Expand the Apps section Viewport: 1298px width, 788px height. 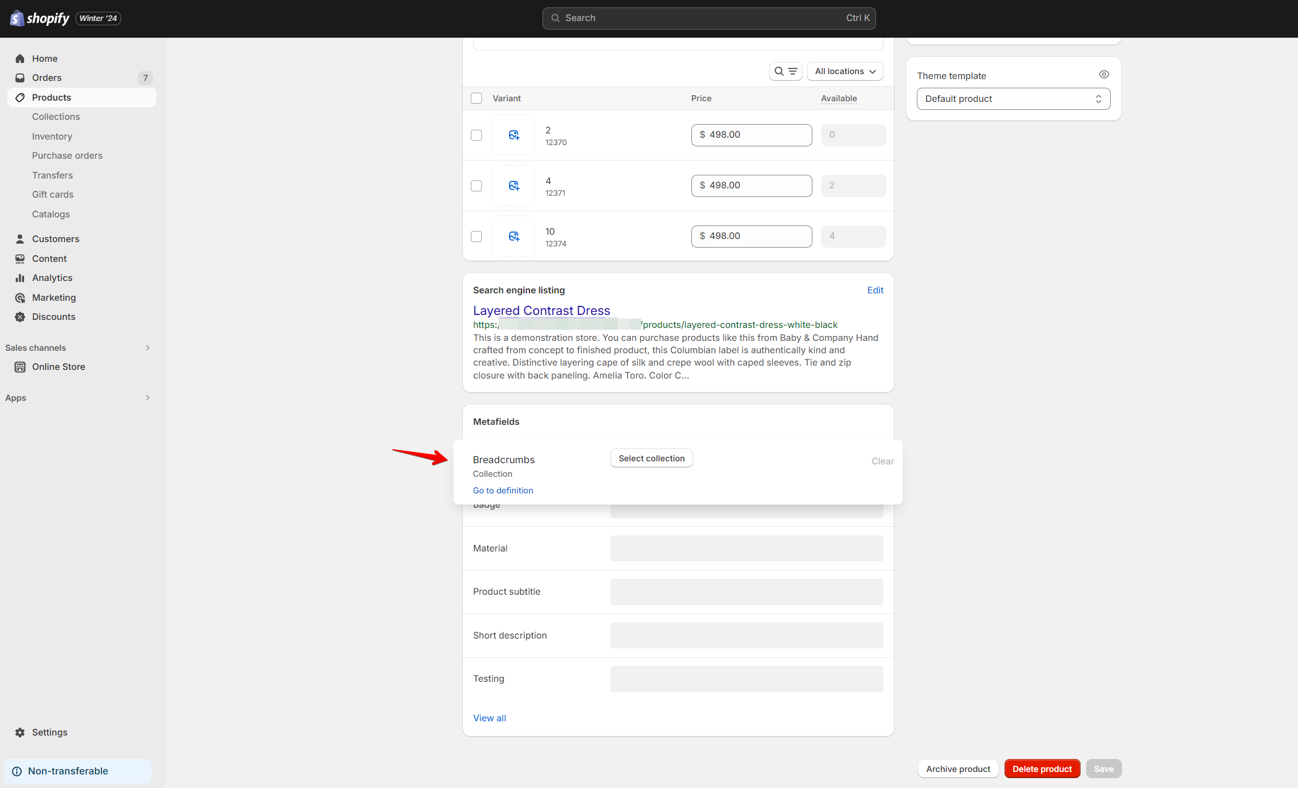148,398
